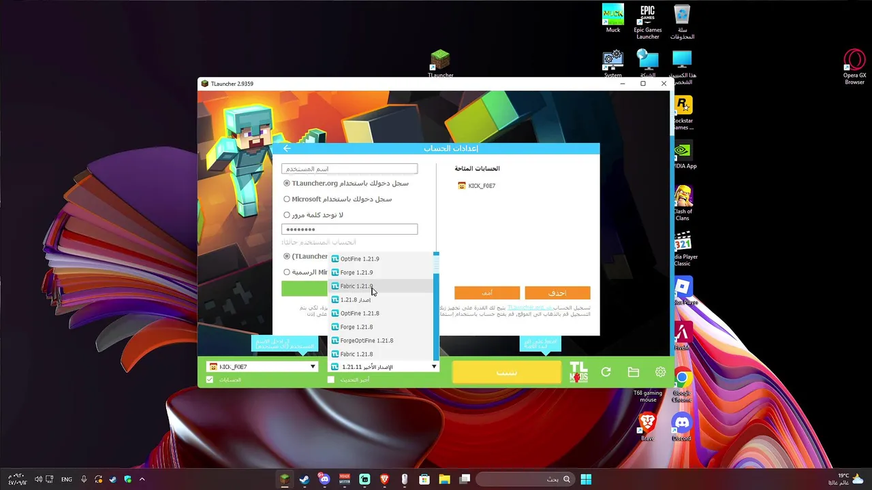The width and height of the screenshot is (872, 490).
Task: Toggle the accounts checkbox in bottom bar
Action: point(210,380)
